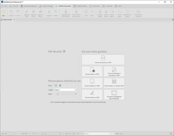Select the Modifica Documento tab
Screen dimensions: 174x136
tap(63, 6)
